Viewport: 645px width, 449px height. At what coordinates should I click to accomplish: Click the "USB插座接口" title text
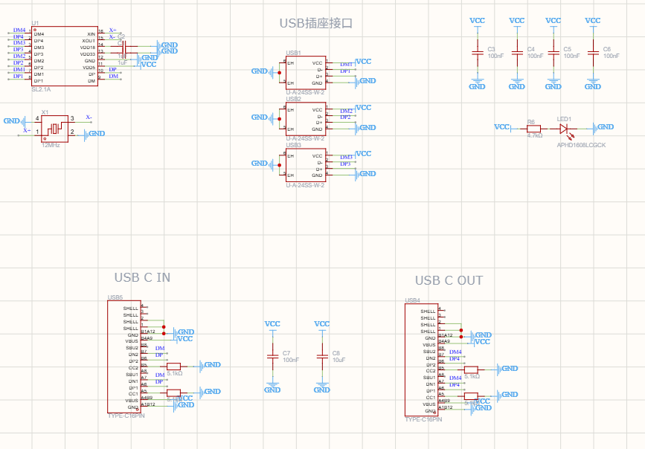(316, 23)
